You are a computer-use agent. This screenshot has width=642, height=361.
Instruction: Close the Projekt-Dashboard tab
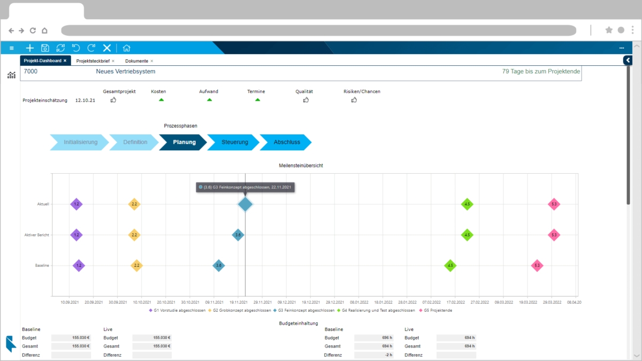(x=65, y=61)
